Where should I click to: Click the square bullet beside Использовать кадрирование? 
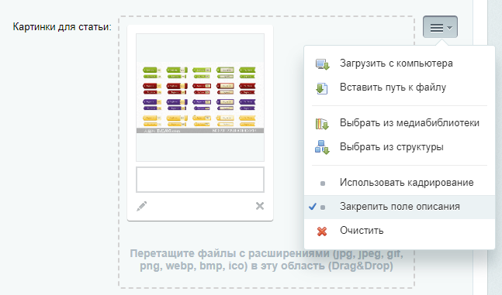(323, 184)
